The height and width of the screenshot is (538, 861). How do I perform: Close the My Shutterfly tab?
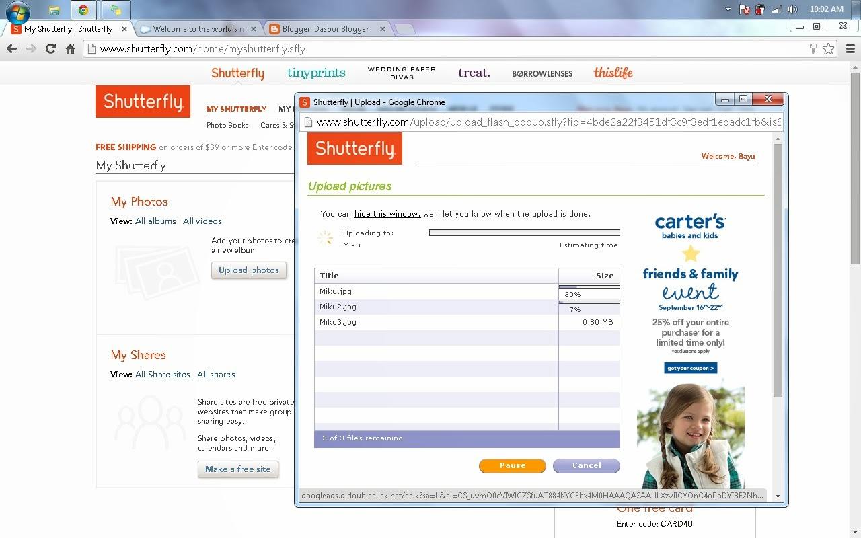coord(124,29)
